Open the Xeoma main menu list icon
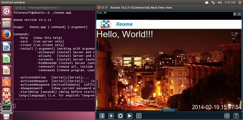Viewport: 243px width, 120px height. [102, 116]
